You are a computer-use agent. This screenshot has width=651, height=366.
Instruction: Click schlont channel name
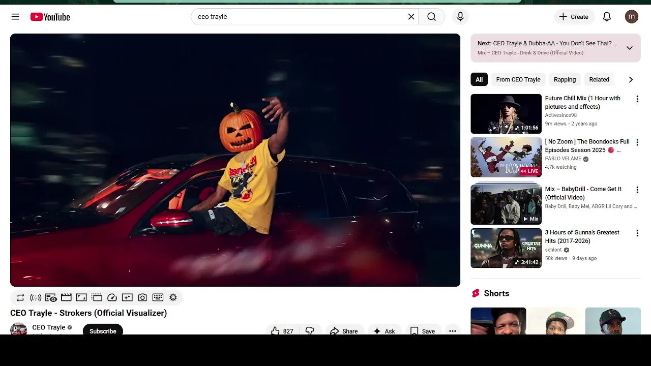[553, 250]
